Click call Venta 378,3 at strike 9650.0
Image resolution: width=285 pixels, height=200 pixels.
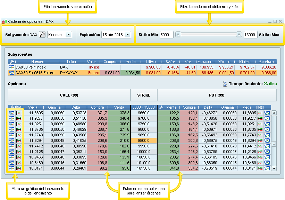coord(119,113)
